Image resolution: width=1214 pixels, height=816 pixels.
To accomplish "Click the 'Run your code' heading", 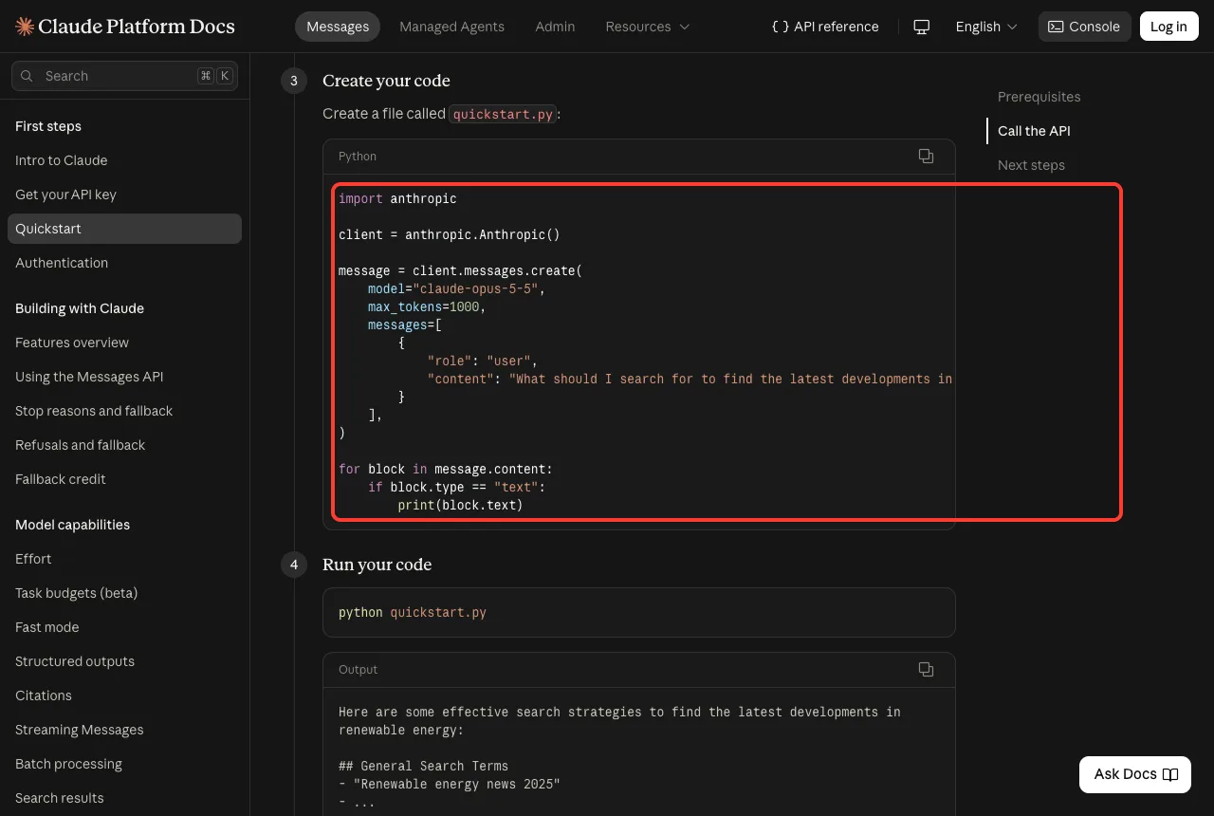I will coord(377,565).
